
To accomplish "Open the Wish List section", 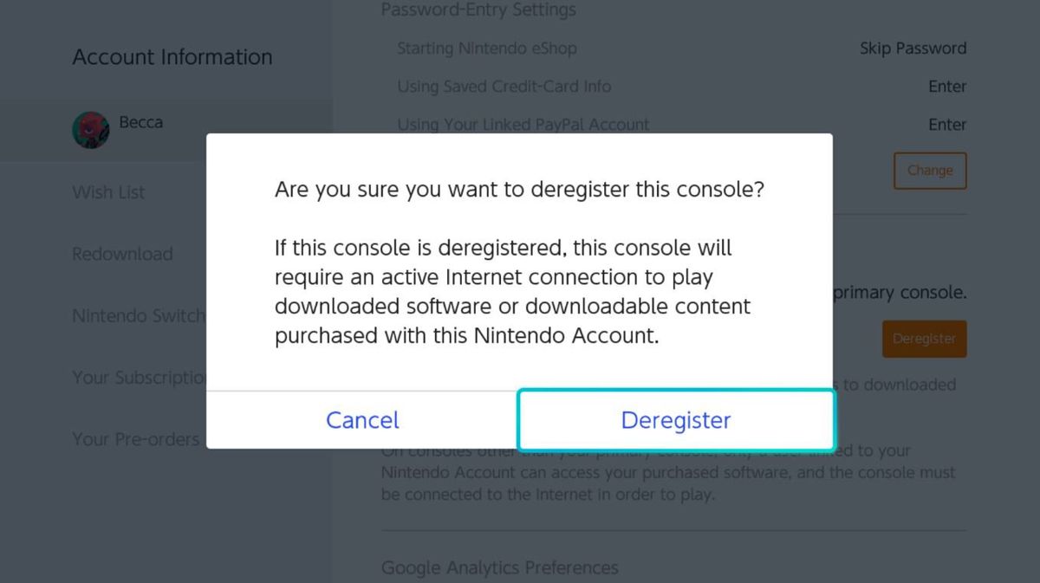I will [108, 192].
